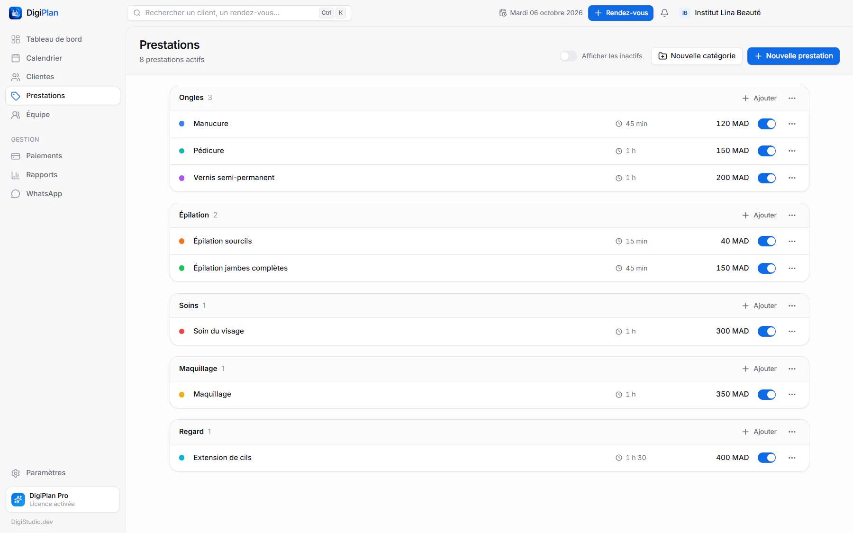Image resolution: width=853 pixels, height=533 pixels.
Task: Deactivate the Extension de cils toggle
Action: click(x=767, y=458)
